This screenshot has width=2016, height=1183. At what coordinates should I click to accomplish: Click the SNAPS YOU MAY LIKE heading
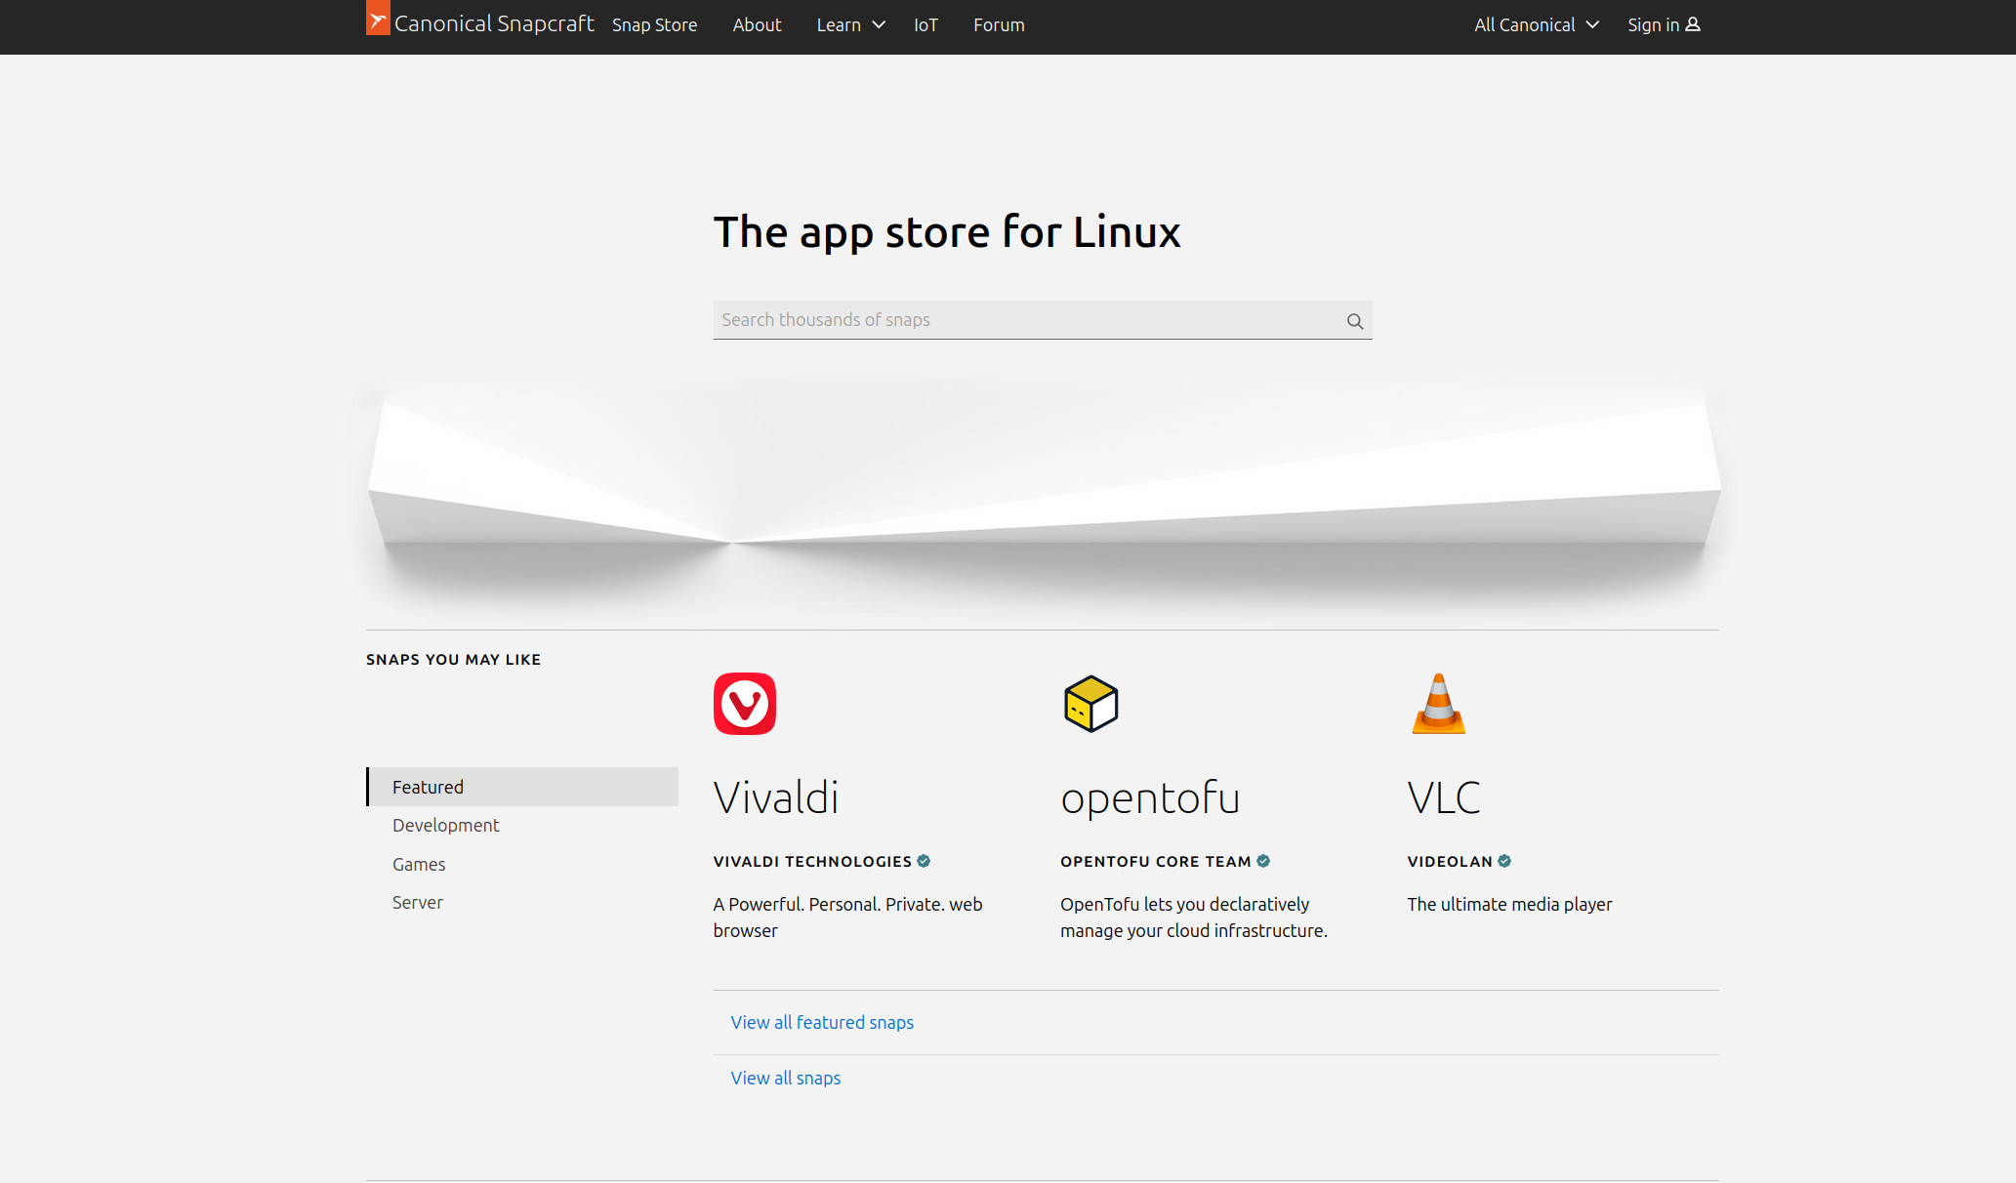(453, 660)
